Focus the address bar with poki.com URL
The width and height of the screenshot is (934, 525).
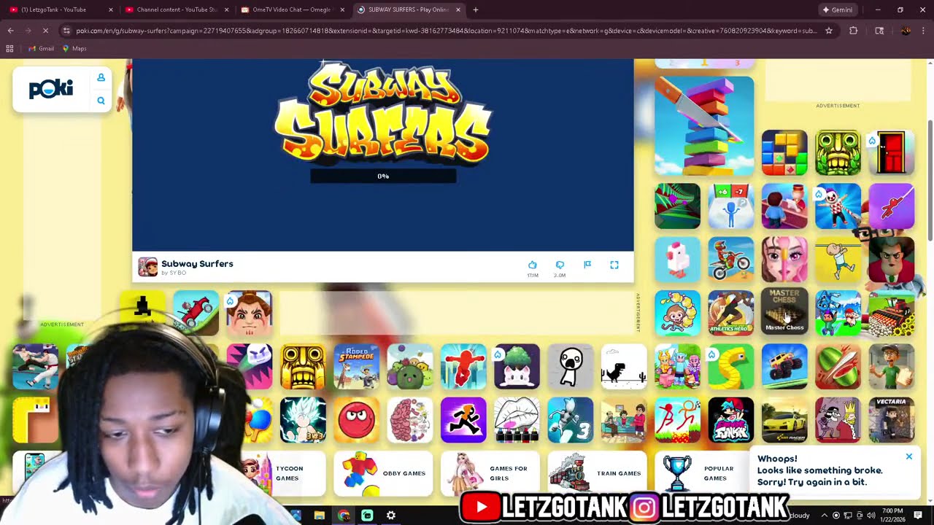[x=446, y=31]
